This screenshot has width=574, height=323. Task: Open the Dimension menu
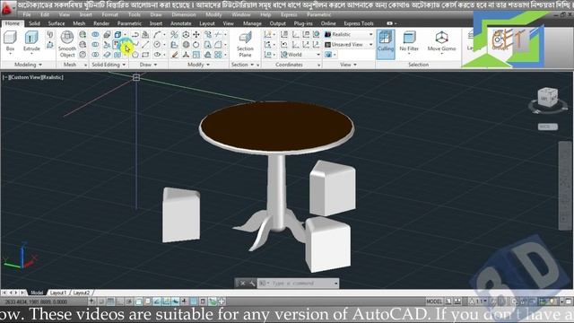point(184,14)
